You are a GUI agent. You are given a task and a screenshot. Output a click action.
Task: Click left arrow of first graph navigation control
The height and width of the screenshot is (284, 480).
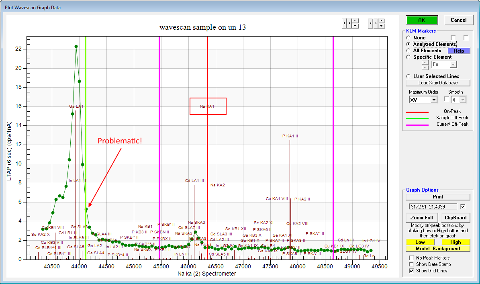tap(344, 23)
